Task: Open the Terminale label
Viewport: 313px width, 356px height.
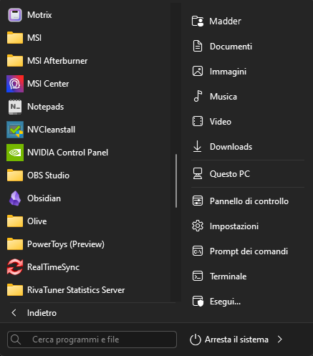Action: click(228, 276)
